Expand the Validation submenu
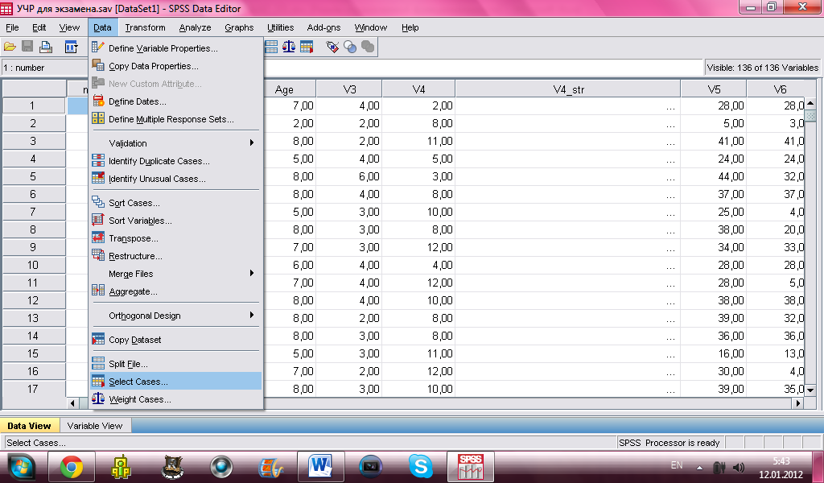 point(175,143)
